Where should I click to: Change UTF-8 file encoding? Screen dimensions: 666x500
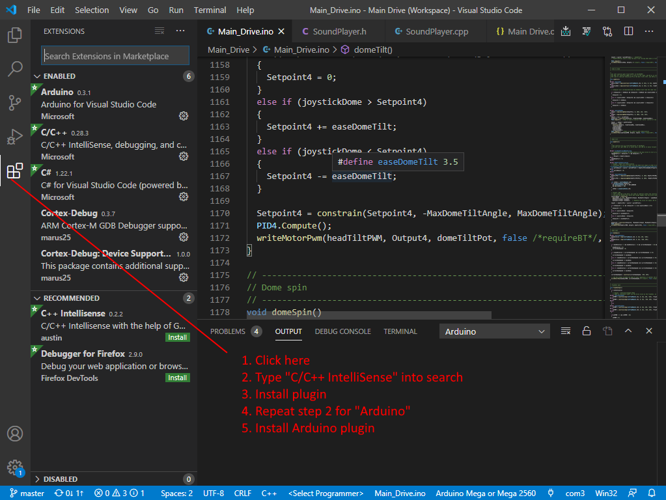[x=214, y=493]
